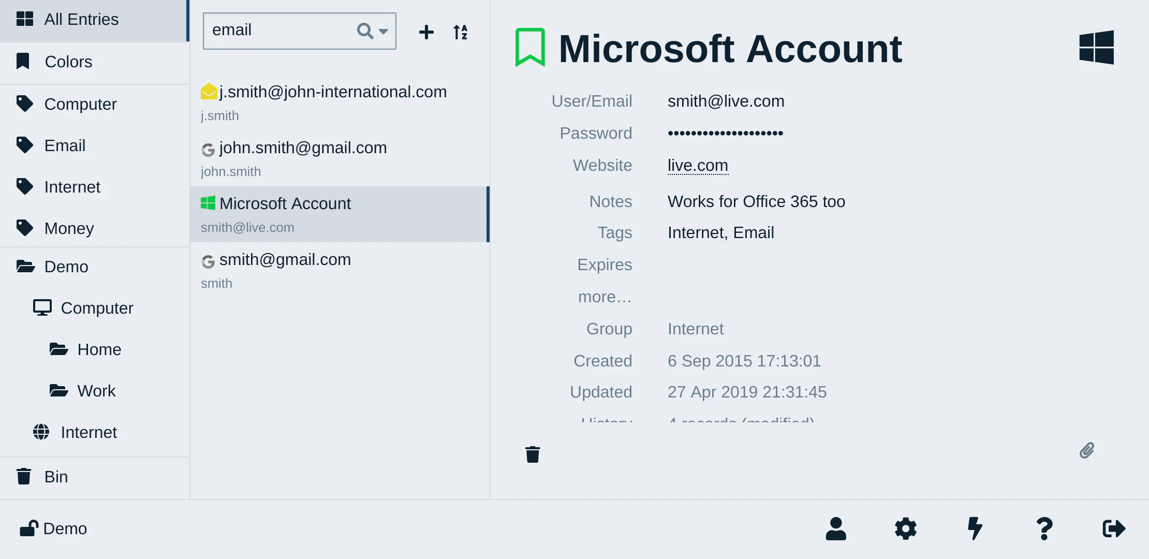The height and width of the screenshot is (559, 1149).
Task: Expand the more… fields option
Action: pyautogui.click(x=605, y=297)
